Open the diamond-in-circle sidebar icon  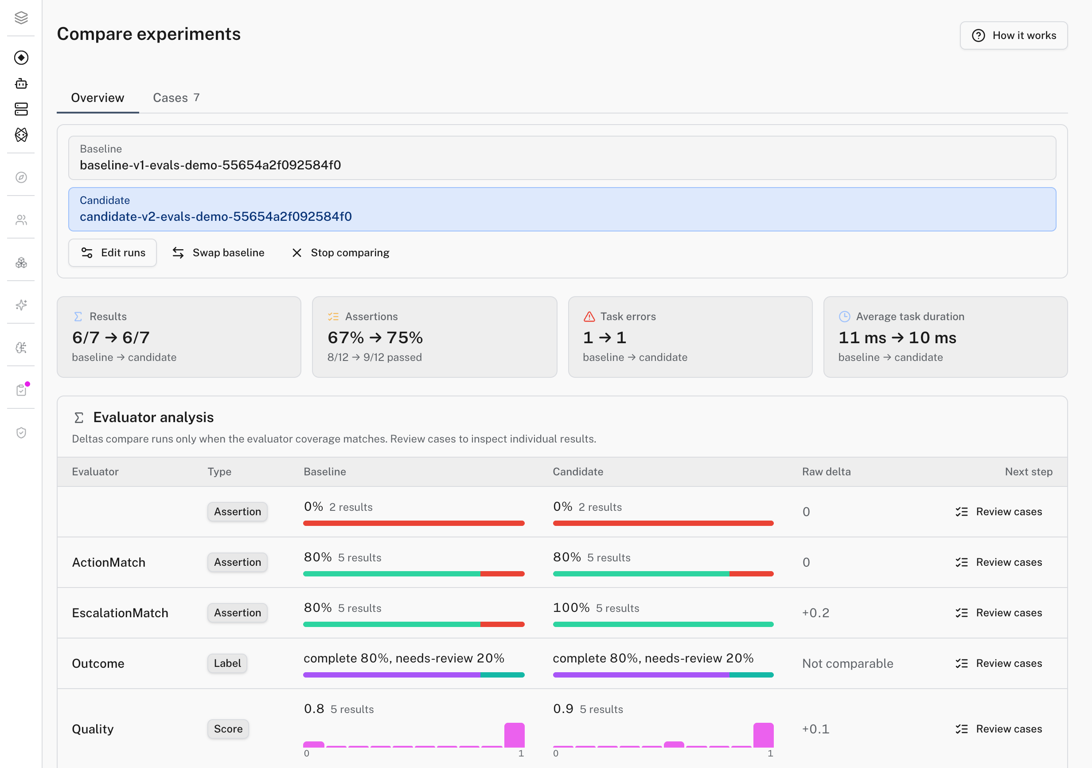tap(21, 58)
